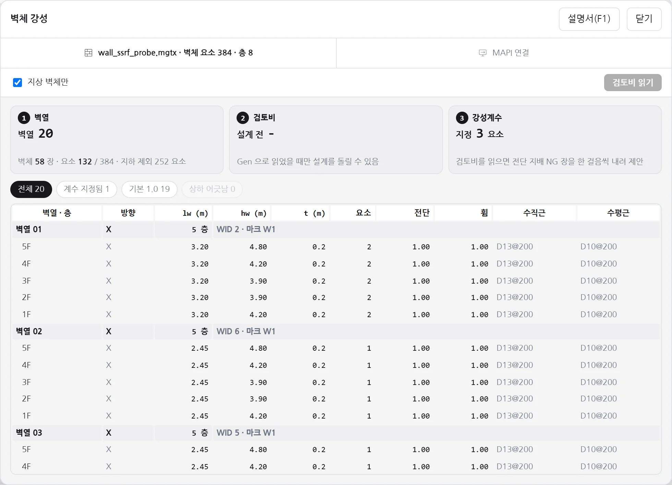Collapse the 벽열 02 group row
The height and width of the screenshot is (485, 672).
[x=336, y=332]
